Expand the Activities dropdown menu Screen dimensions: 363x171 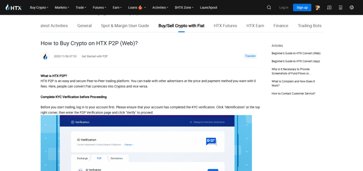[x=160, y=7]
